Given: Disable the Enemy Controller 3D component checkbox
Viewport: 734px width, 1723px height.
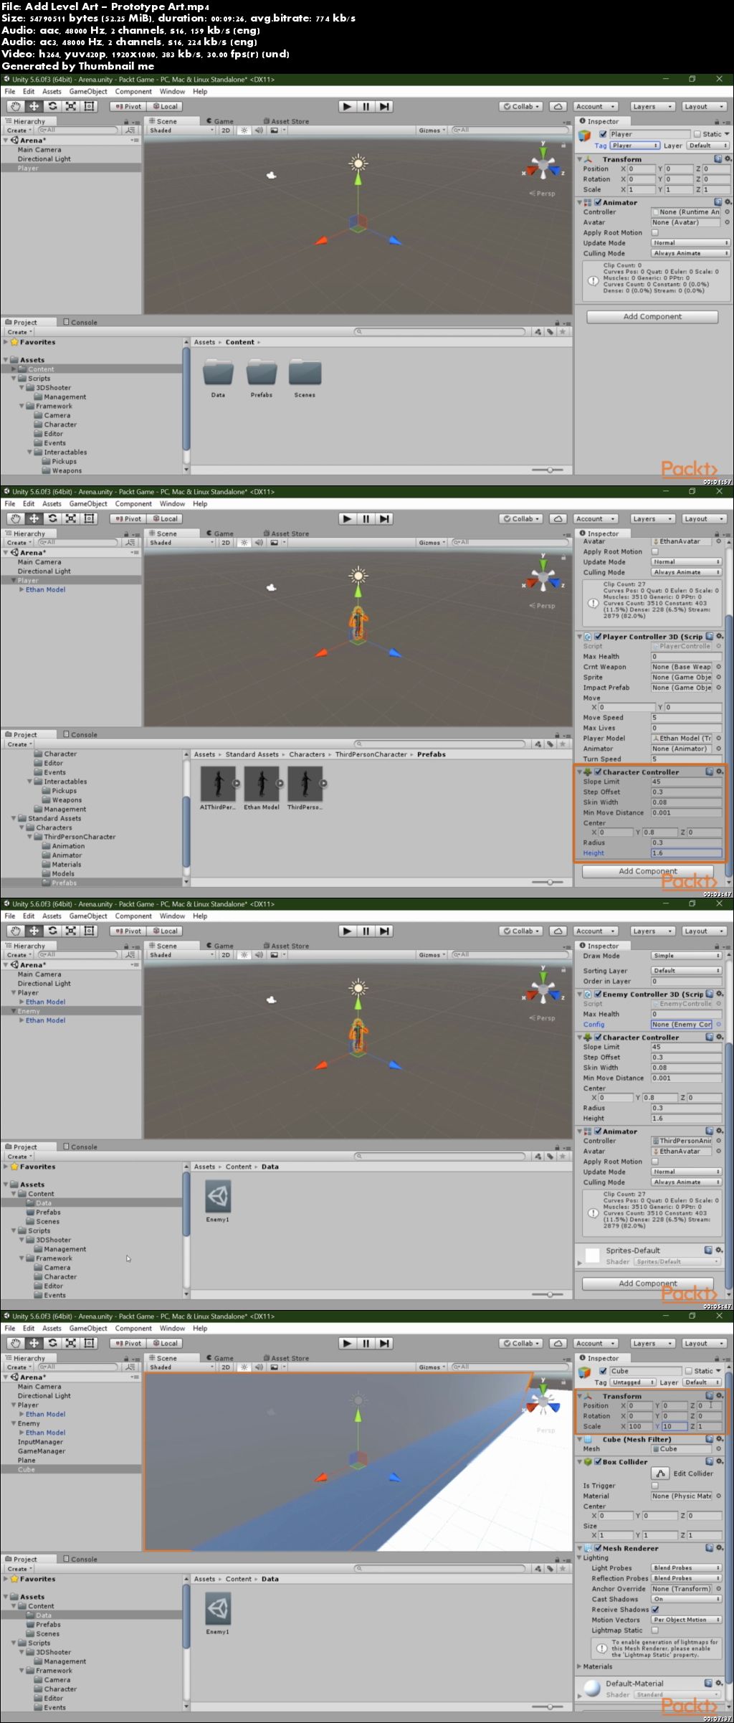Looking at the screenshot, I should click(x=598, y=994).
